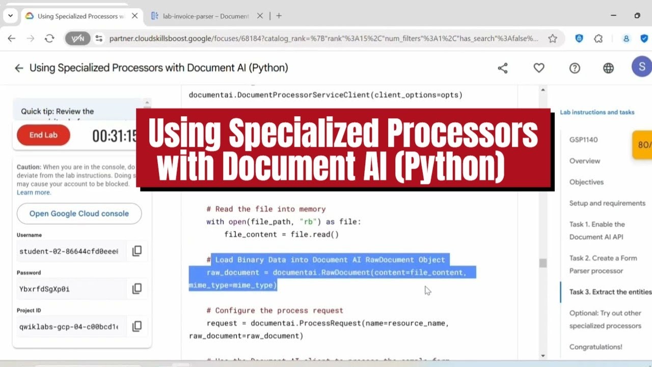652x367 pixels.
Task: Click the 80/ score badge
Action: click(642, 145)
